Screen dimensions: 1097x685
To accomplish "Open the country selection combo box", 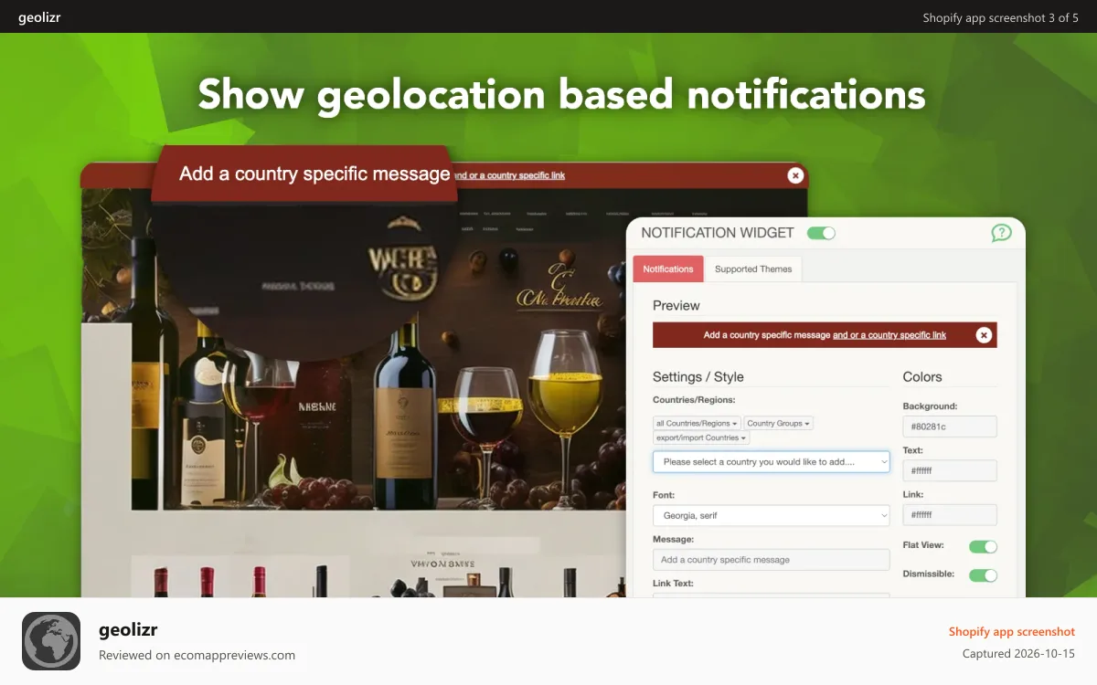I will click(x=771, y=462).
